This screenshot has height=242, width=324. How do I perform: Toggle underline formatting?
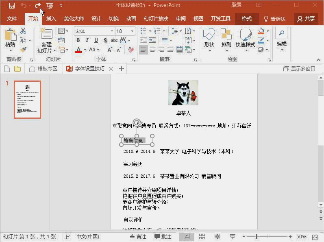(96, 40)
